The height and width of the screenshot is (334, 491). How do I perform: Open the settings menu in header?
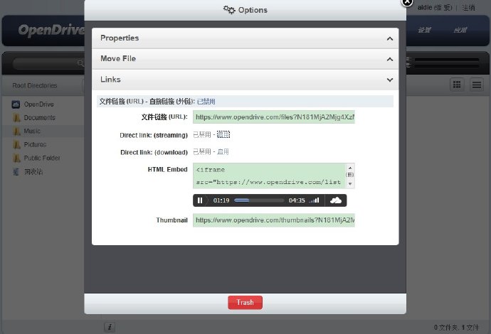425,30
